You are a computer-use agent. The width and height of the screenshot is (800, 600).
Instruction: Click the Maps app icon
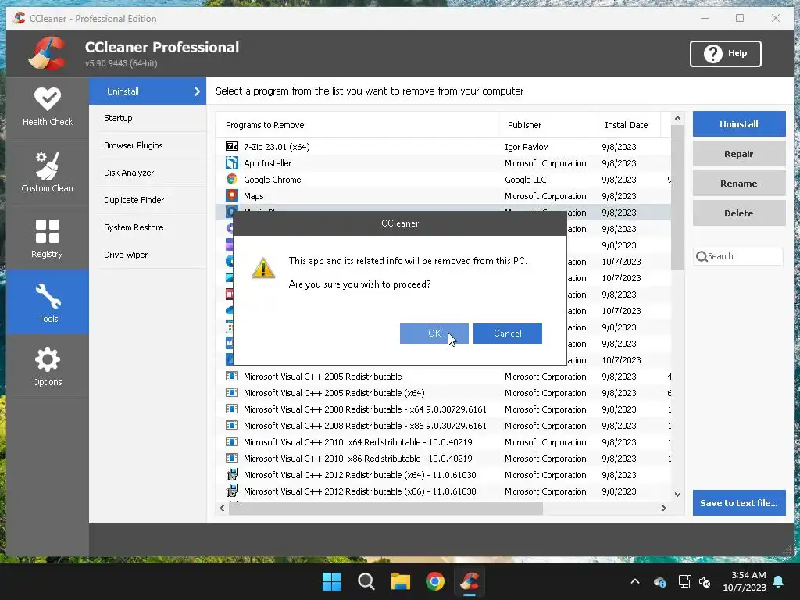(231, 195)
